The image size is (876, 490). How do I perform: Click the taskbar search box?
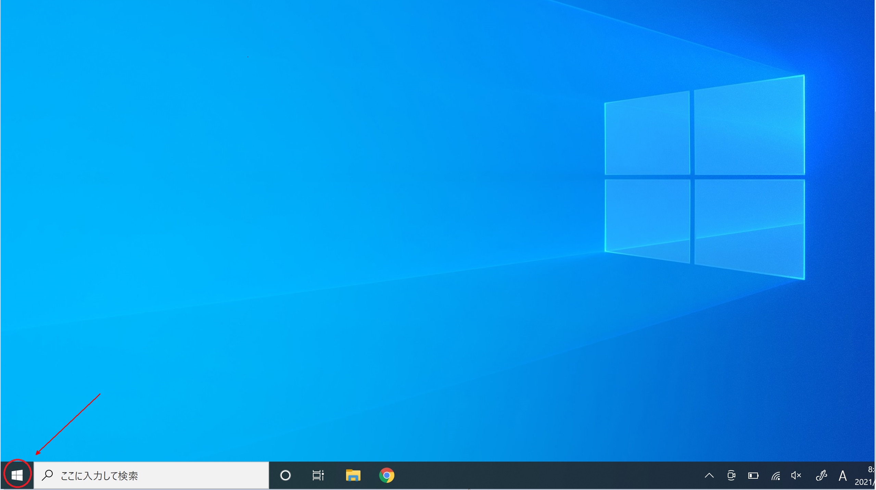(151, 475)
